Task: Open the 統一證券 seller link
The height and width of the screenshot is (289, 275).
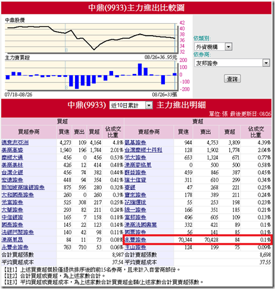Action: click(x=136, y=210)
